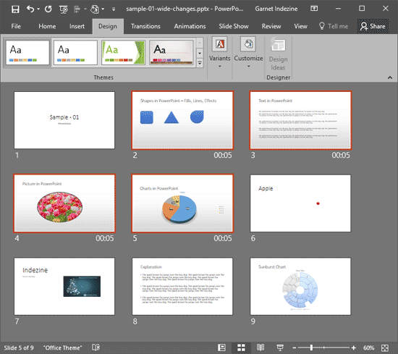Image resolution: width=398 pixels, height=354 pixels.
Task: Expand the Touch/Mouse mode dropdown arrow
Action: click(x=103, y=9)
